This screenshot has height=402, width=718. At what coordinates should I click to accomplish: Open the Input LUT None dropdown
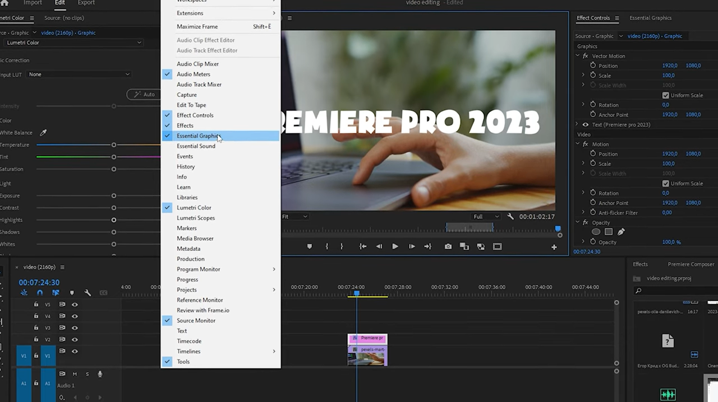(79, 74)
